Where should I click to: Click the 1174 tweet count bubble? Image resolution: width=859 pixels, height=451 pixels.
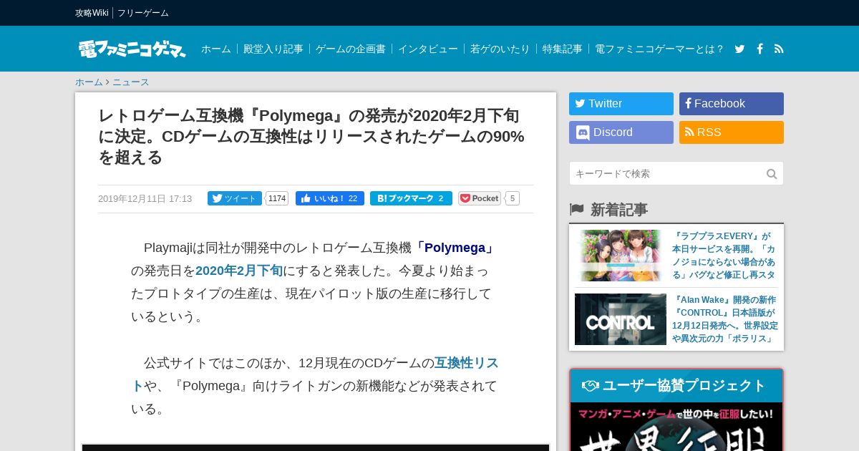pyautogui.click(x=277, y=198)
